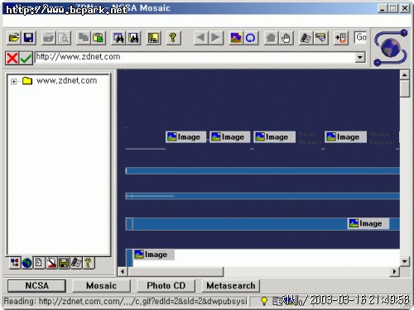Click the Open file folder icon
The height and width of the screenshot is (310, 414).
tap(14, 38)
